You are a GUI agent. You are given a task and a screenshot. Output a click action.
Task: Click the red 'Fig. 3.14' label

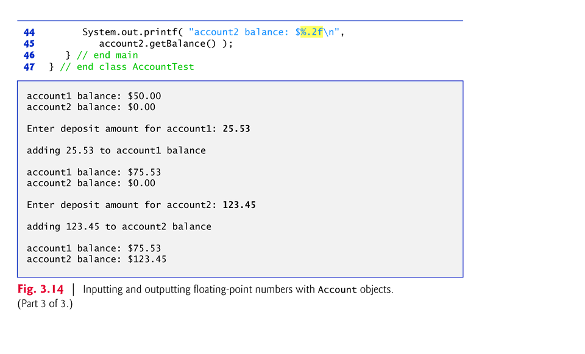click(40, 290)
